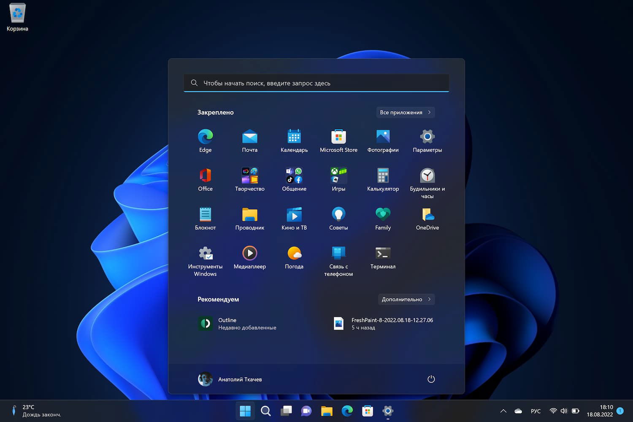Launch the Калькулятор app
The height and width of the screenshot is (422, 633).
pyautogui.click(x=383, y=176)
